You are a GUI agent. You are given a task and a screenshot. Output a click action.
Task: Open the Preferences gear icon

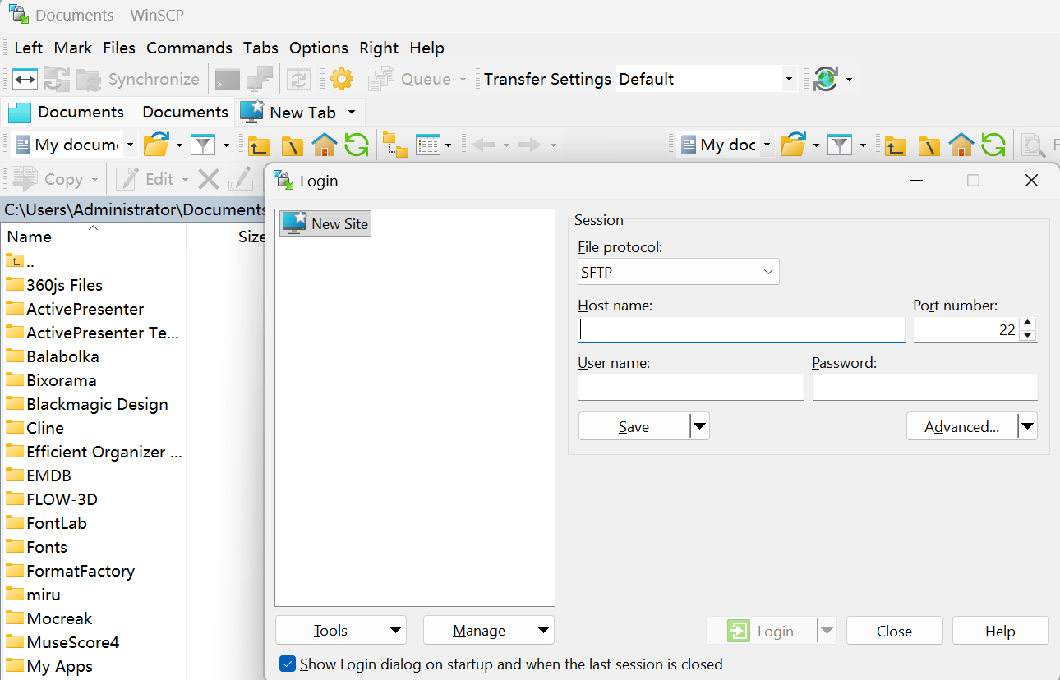pyautogui.click(x=342, y=78)
